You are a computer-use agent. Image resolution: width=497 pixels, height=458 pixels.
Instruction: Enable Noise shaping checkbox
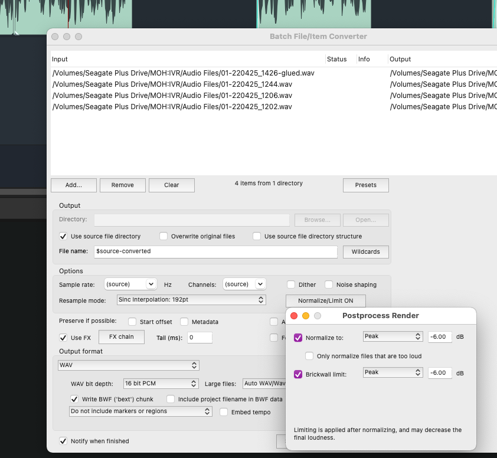329,284
